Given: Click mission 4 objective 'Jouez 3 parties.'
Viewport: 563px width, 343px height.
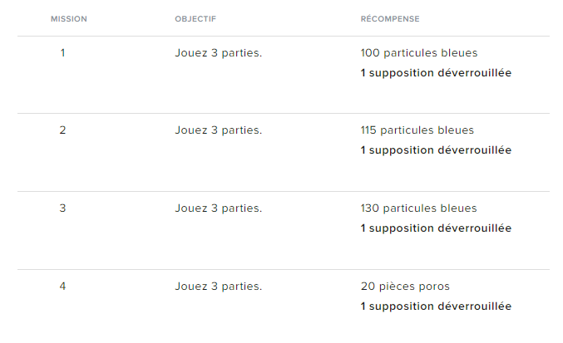Looking at the screenshot, I should tap(218, 287).
